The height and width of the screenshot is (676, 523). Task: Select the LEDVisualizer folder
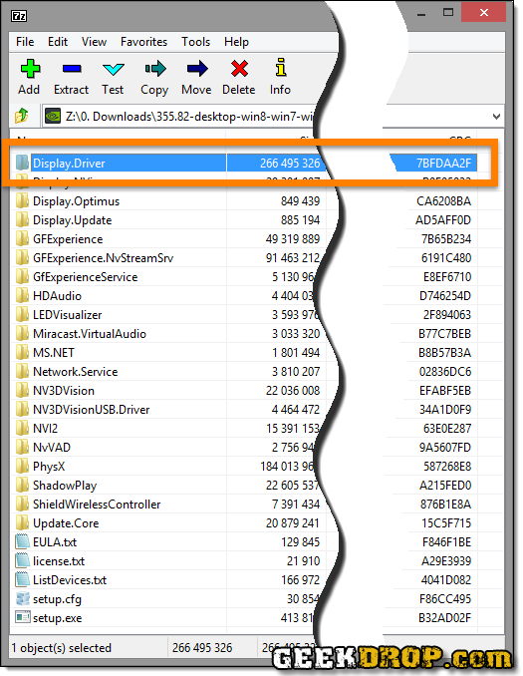click(67, 315)
